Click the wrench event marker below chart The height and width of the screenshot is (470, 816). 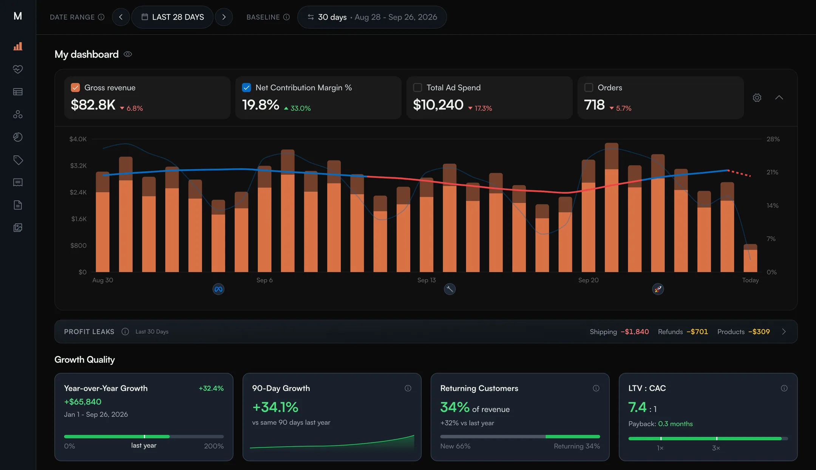coord(450,289)
